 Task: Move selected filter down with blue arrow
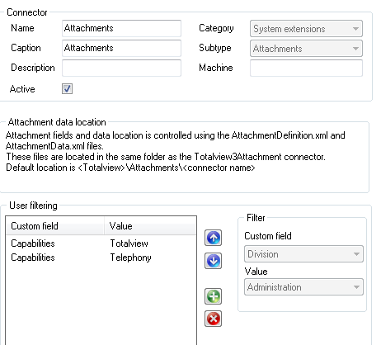point(213,261)
